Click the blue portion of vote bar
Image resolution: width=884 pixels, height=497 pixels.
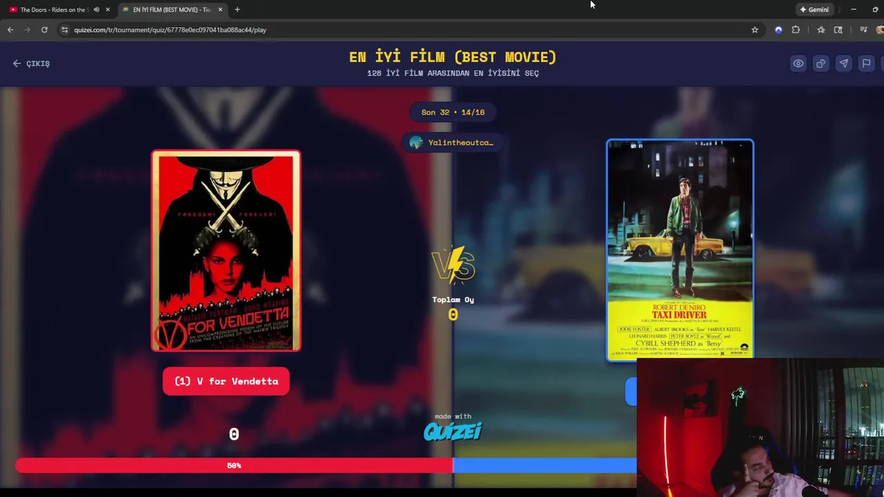[544, 465]
